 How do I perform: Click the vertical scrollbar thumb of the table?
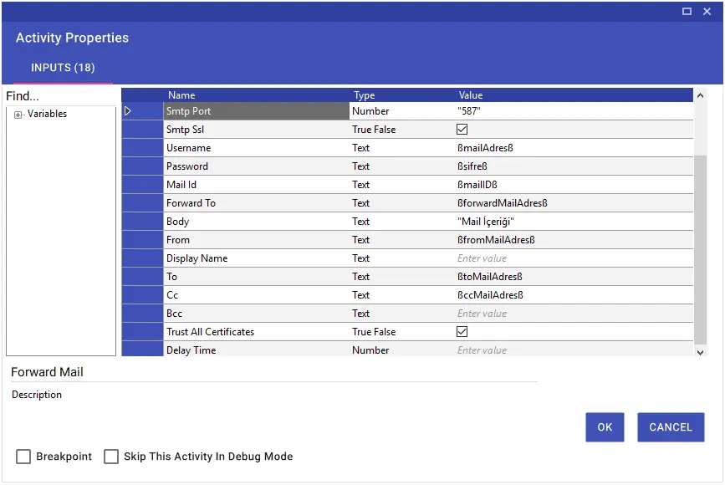pos(700,250)
